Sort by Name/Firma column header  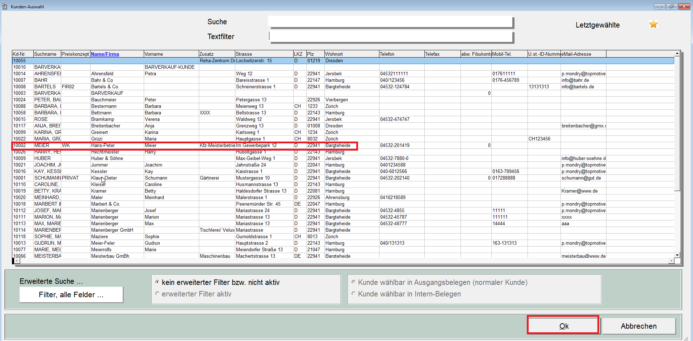[x=117, y=54]
